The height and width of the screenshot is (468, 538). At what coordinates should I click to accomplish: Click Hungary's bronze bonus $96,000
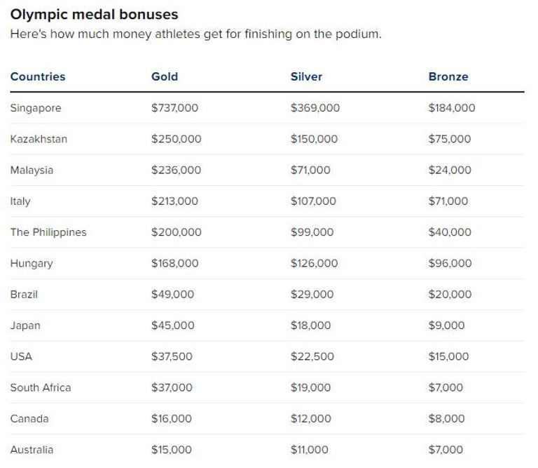(450, 263)
